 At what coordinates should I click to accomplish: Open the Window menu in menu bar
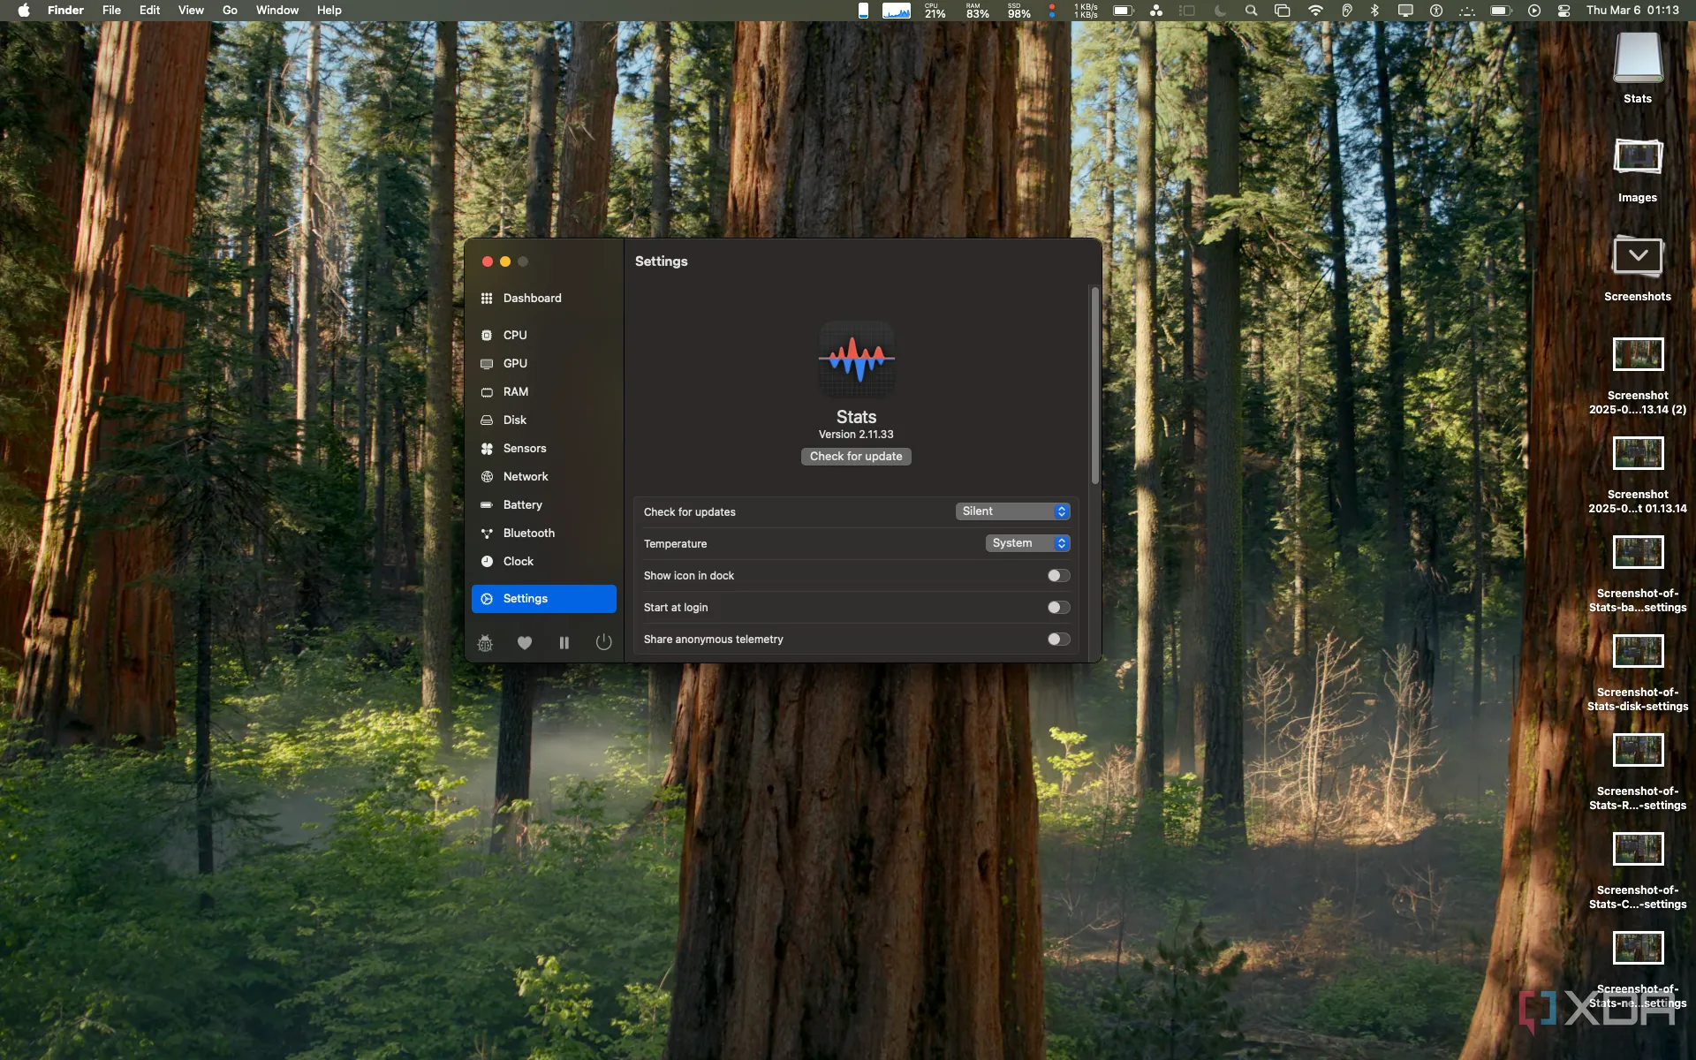pos(276,11)
